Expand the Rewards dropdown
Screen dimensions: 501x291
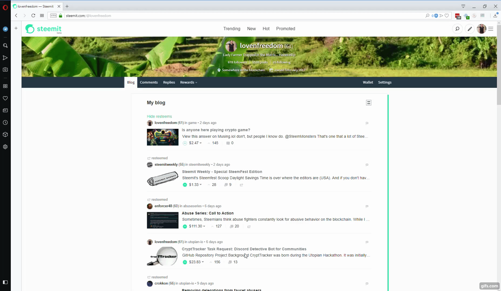[x=189, y=82]
